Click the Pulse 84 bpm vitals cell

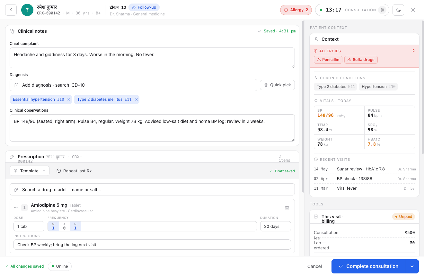click(390, 113)
